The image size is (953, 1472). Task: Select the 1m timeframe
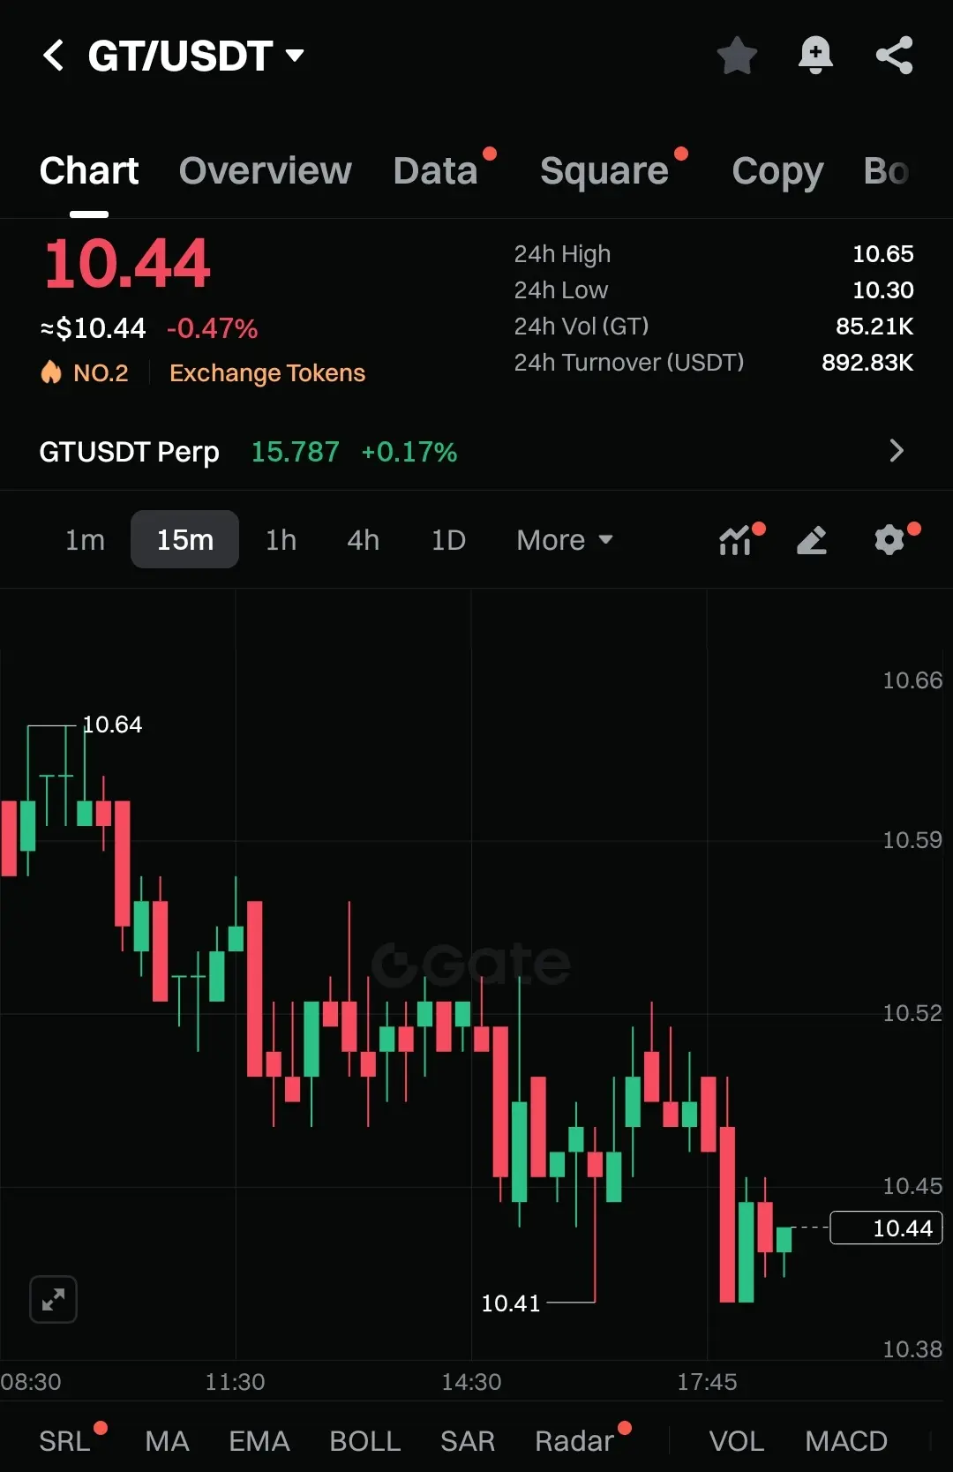point(85,539)
